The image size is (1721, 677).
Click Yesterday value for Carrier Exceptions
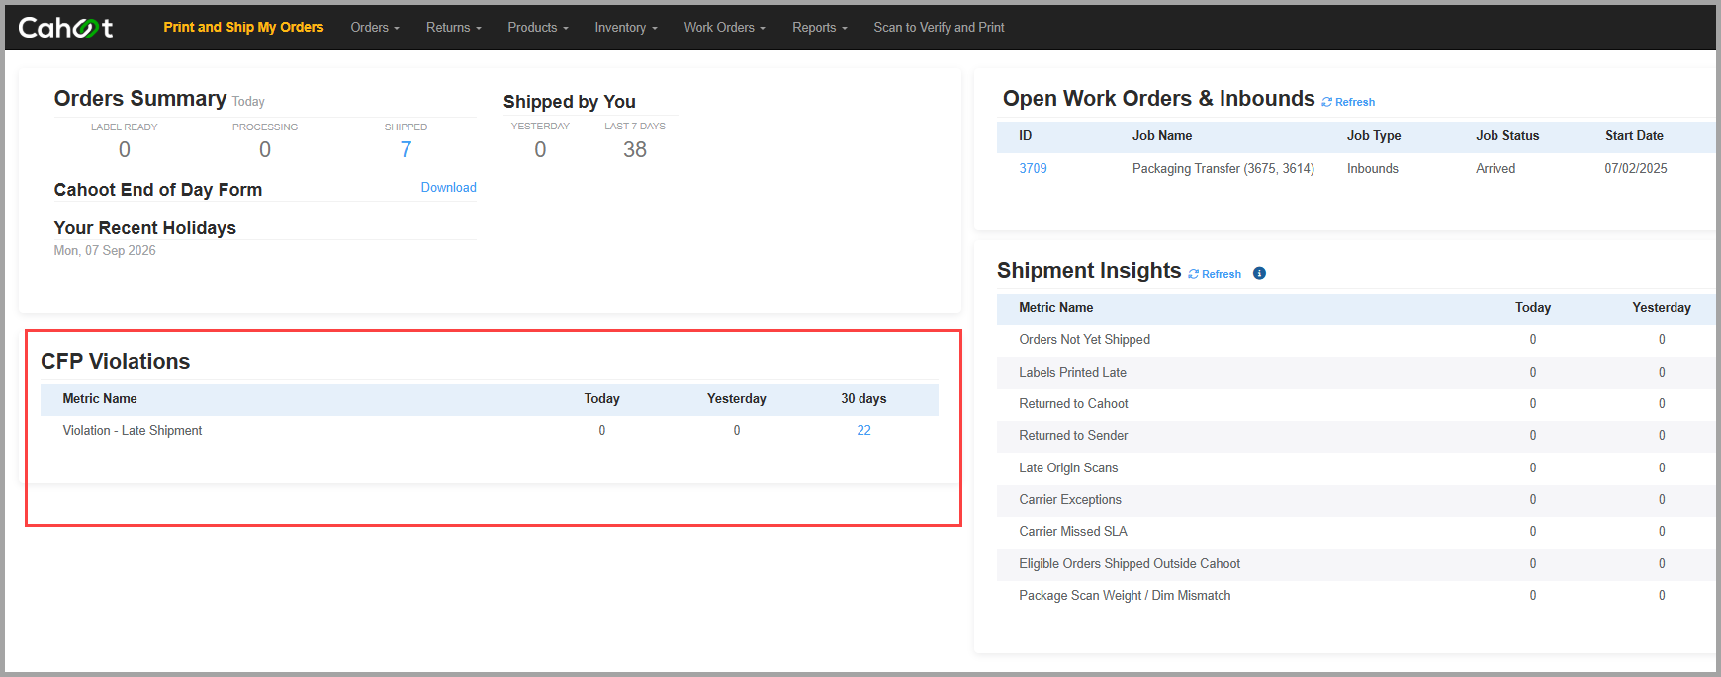click(1662, 499)
